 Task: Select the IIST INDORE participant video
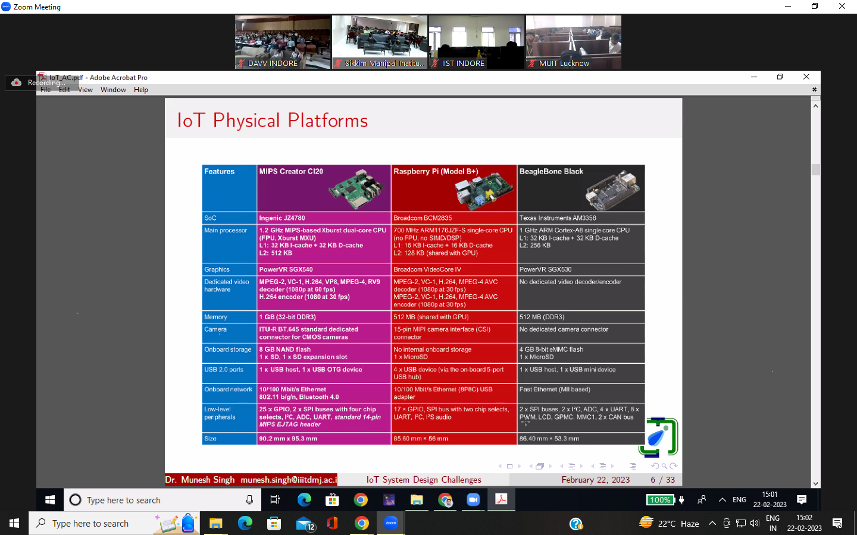click(x=477, y=42)
